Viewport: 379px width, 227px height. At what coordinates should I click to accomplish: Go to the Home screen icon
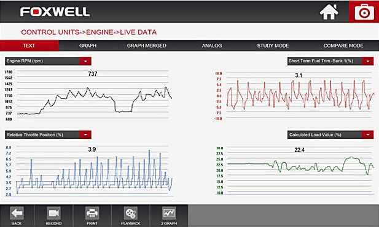(x=329, y=12)
